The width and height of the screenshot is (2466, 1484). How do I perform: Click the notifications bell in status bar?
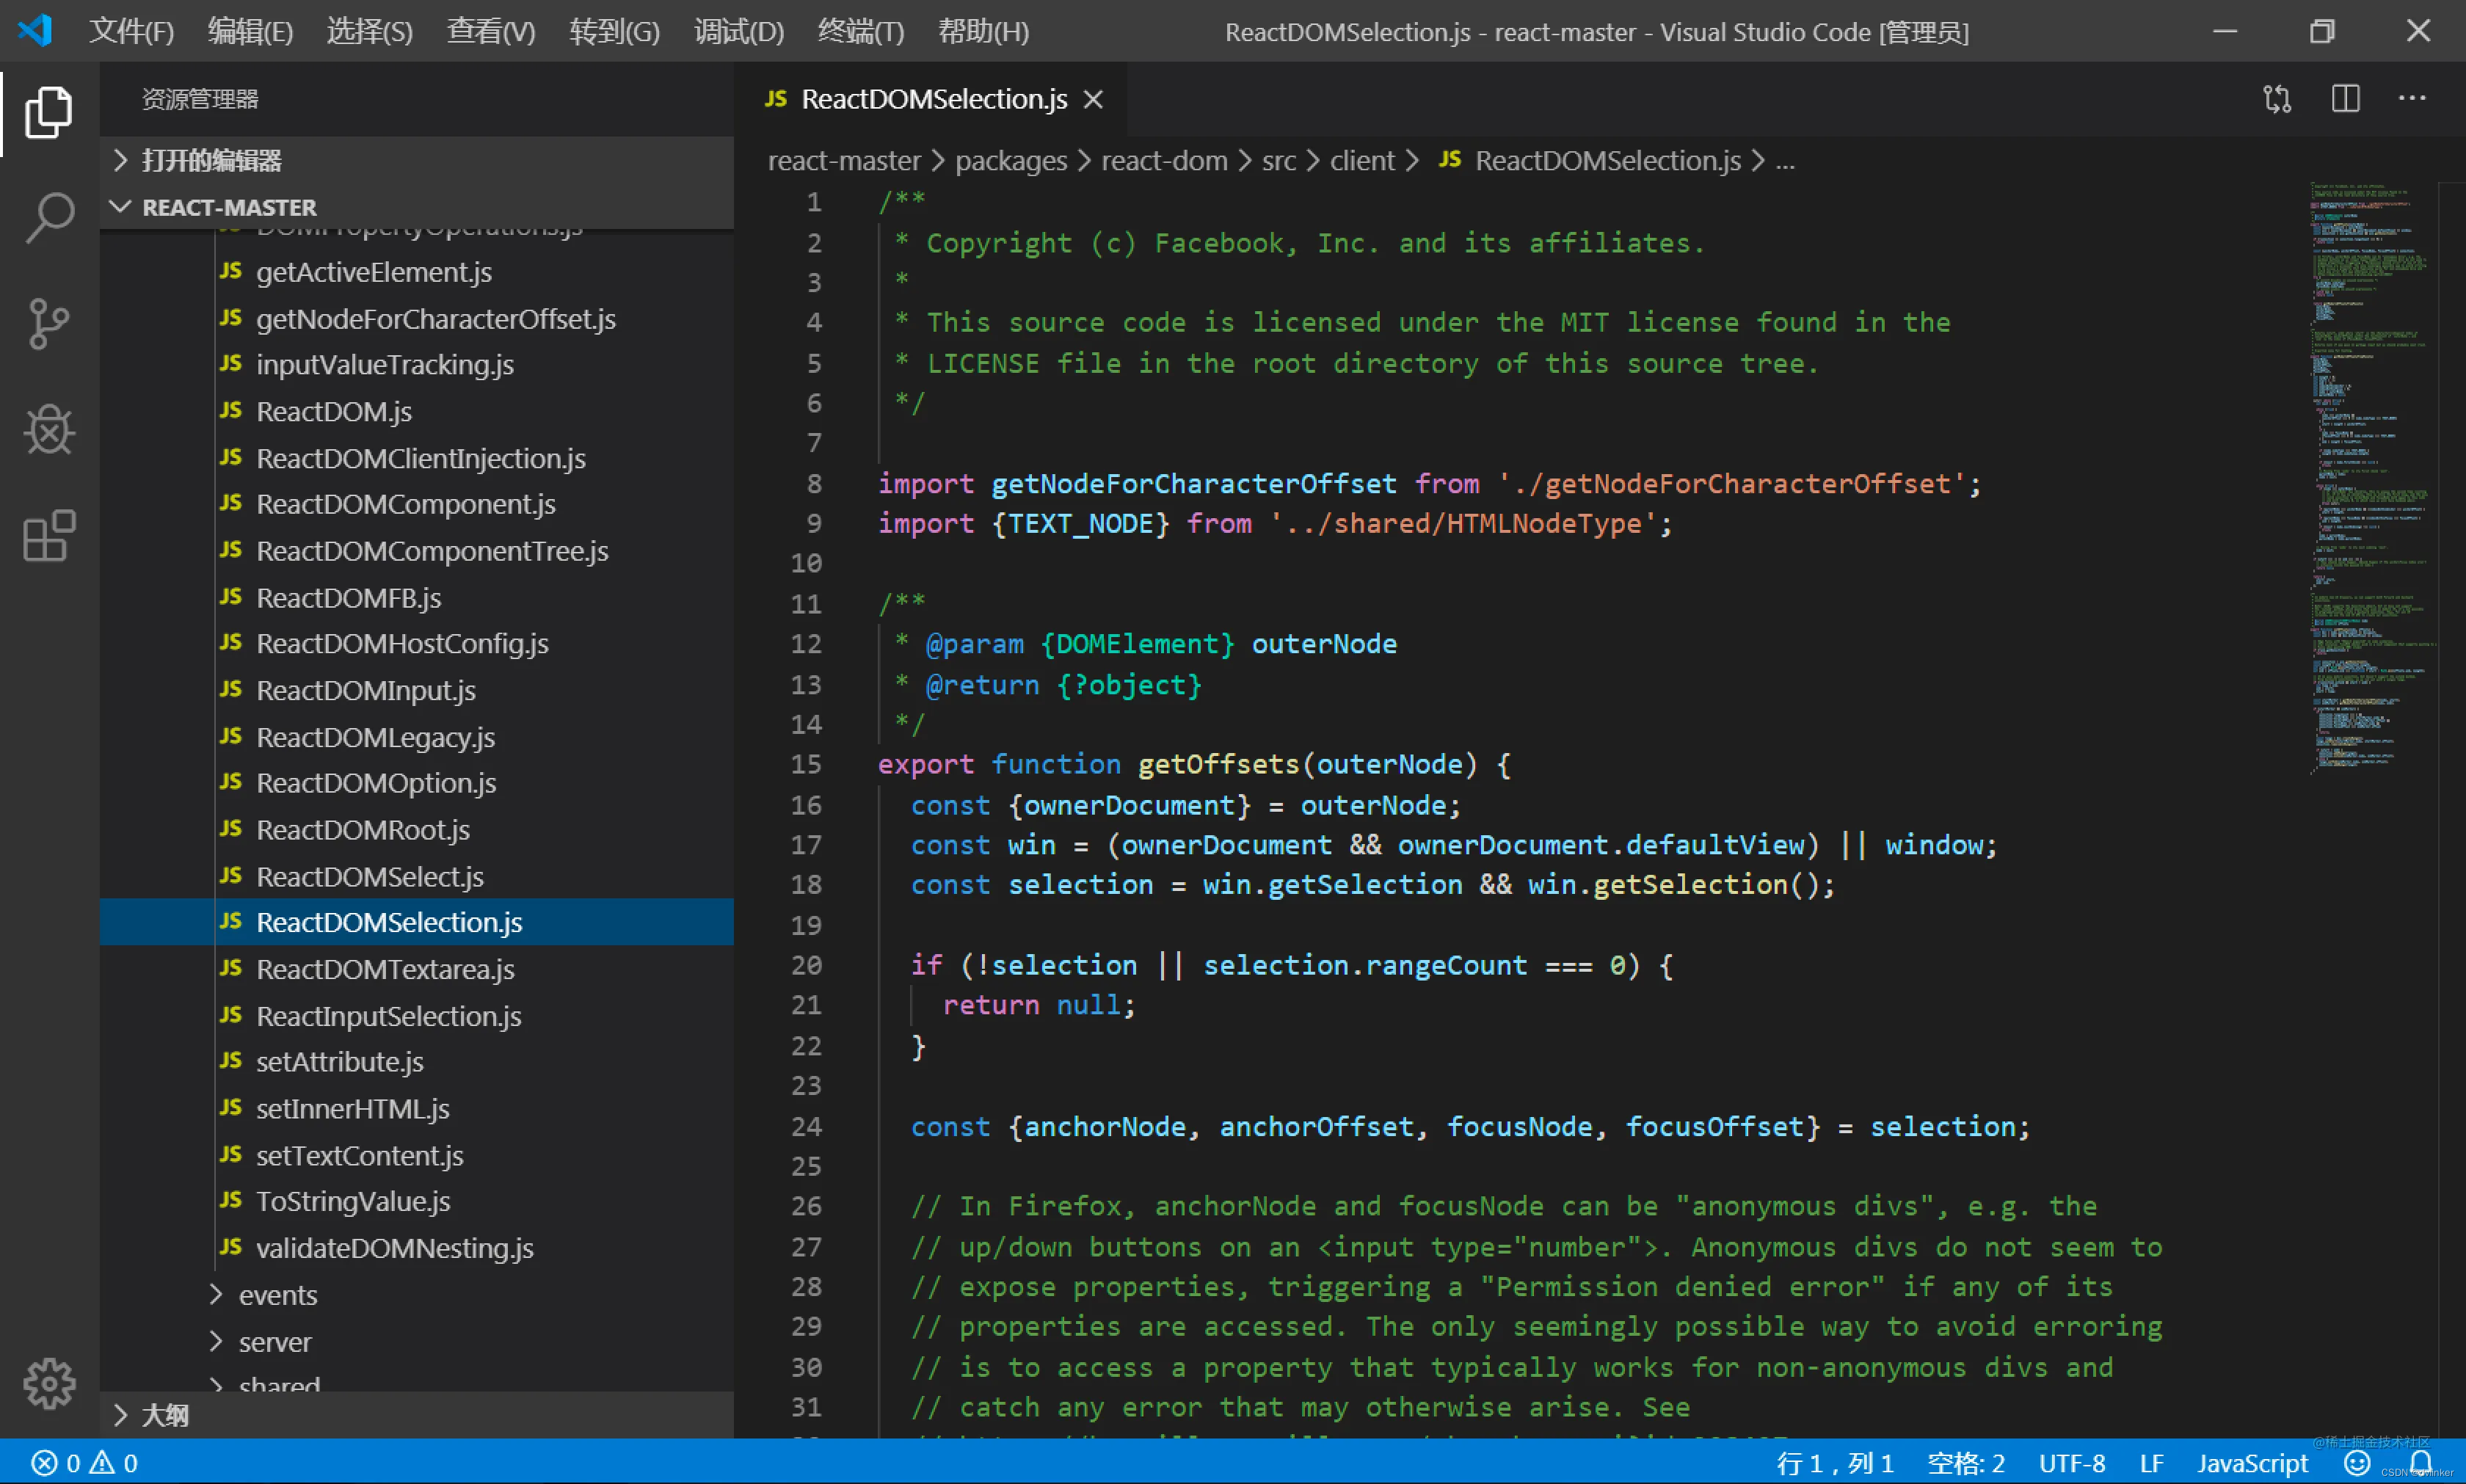click(x=2421, y=1463)
